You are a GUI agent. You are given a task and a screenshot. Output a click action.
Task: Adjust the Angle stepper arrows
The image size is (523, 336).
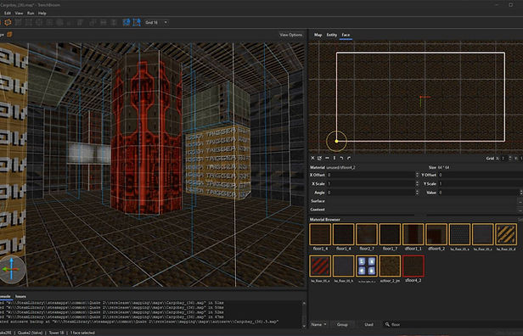417,193
